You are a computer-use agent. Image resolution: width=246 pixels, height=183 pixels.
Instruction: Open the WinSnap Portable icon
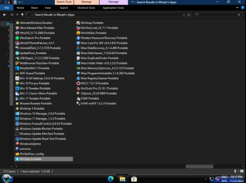[78, 23]
